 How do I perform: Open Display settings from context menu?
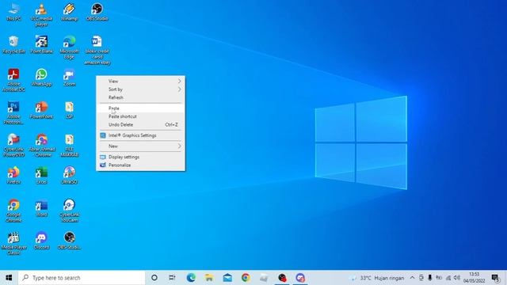(141, 157)
